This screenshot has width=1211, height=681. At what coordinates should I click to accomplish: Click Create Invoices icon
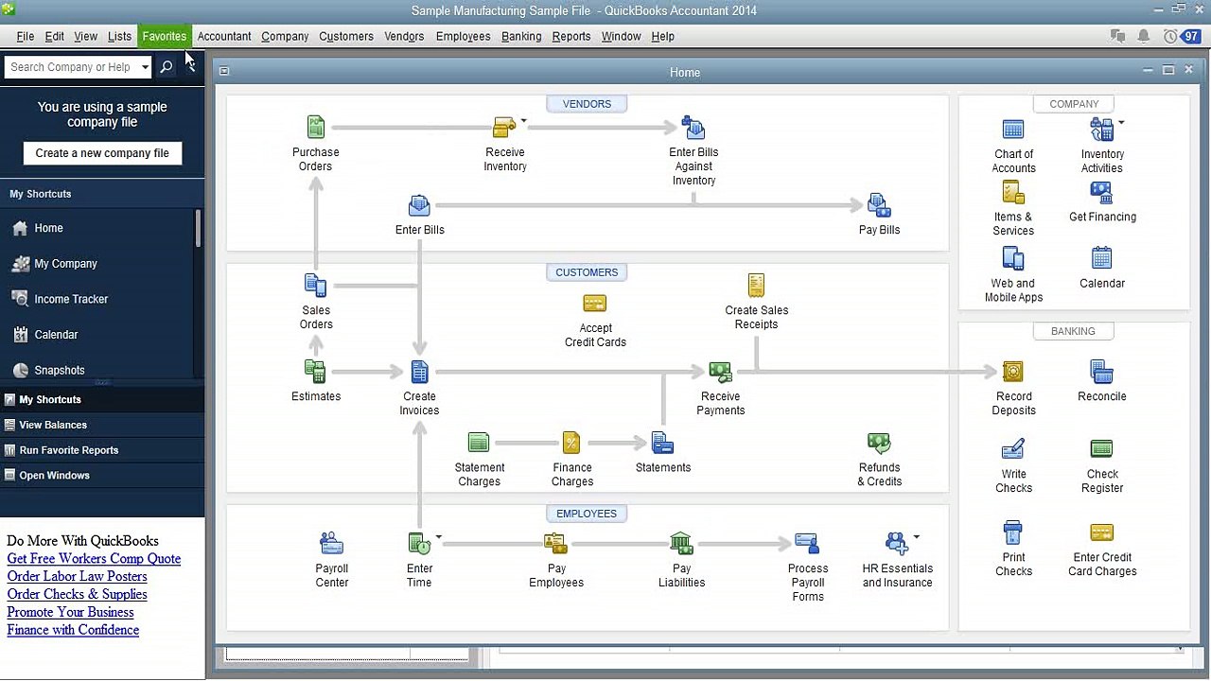[419, 372]
